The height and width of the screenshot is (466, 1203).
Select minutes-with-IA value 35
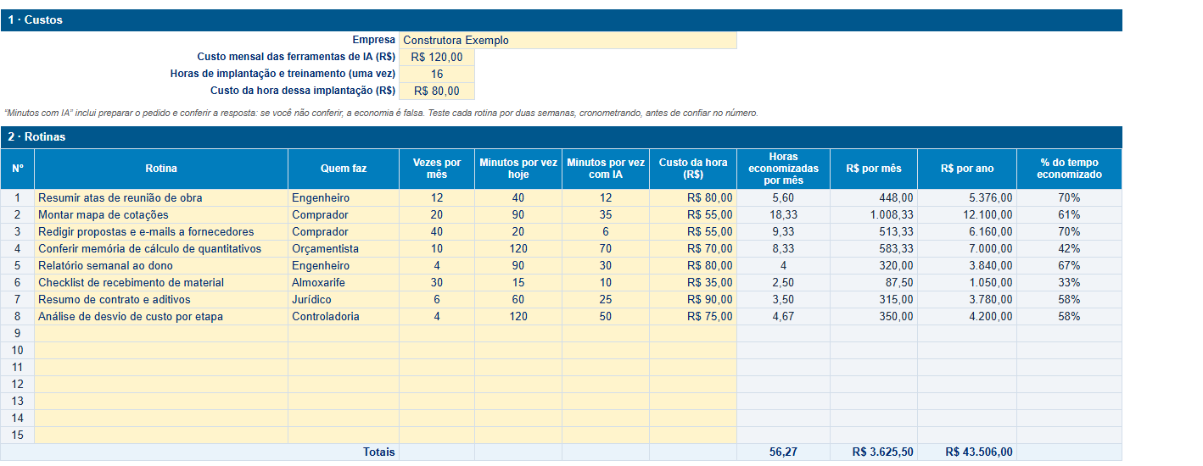606,214
